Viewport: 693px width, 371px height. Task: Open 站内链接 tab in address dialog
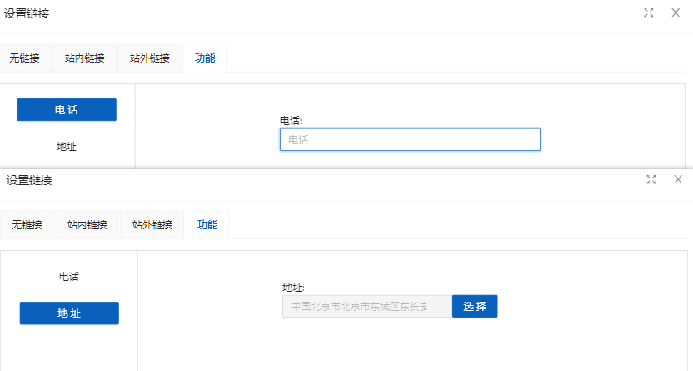[87, 225]
